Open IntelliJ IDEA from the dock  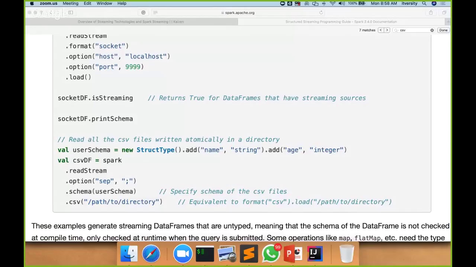pos(315,254)
